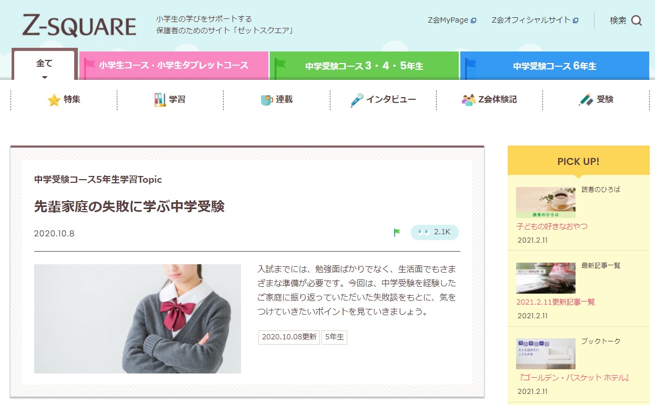Click the pencil icon beside 受験
The image size is (655, 405).
(586, 100)
